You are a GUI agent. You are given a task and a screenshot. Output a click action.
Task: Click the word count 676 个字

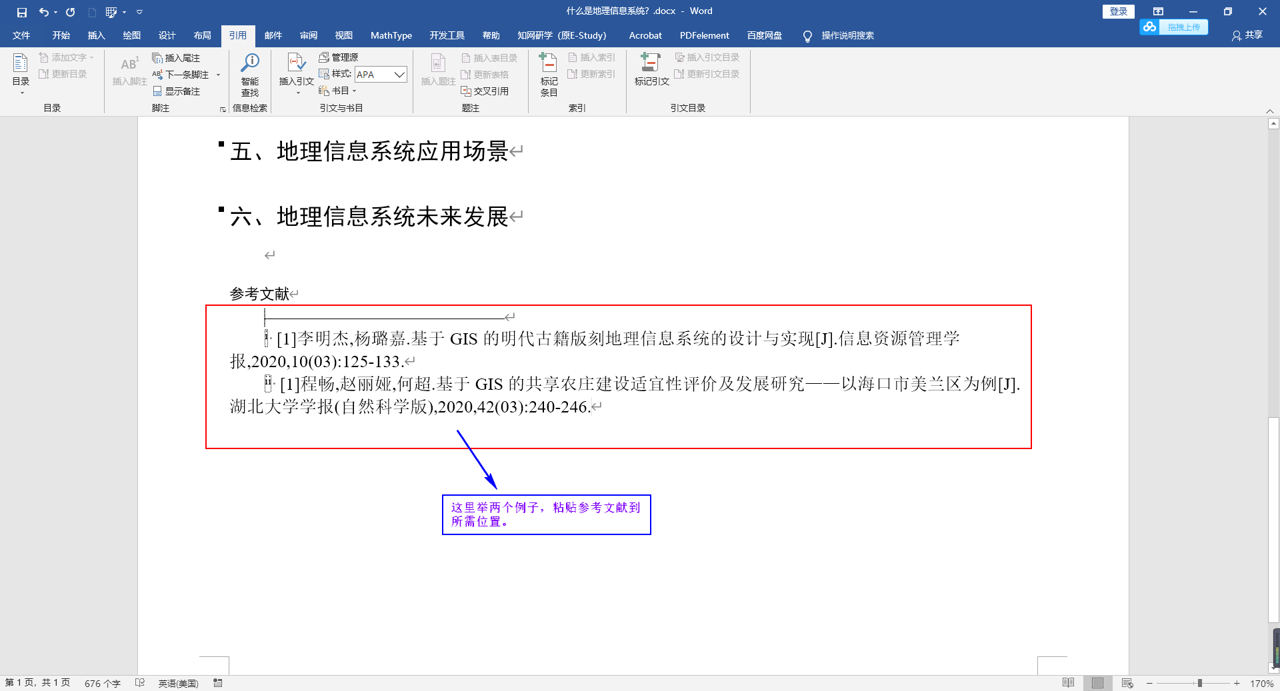pyautogui.click(x=102, y=683)
